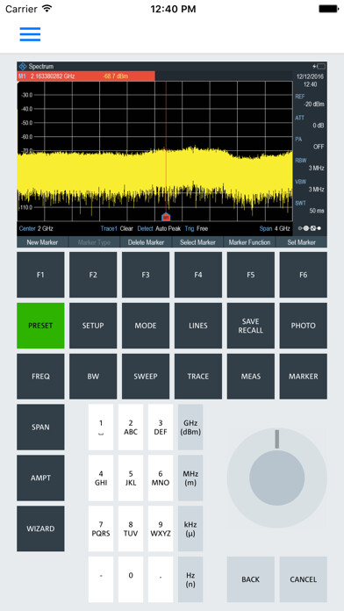Tap the VBW 3 MHz reading

point(310,185)
